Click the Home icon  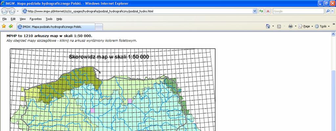268,26
